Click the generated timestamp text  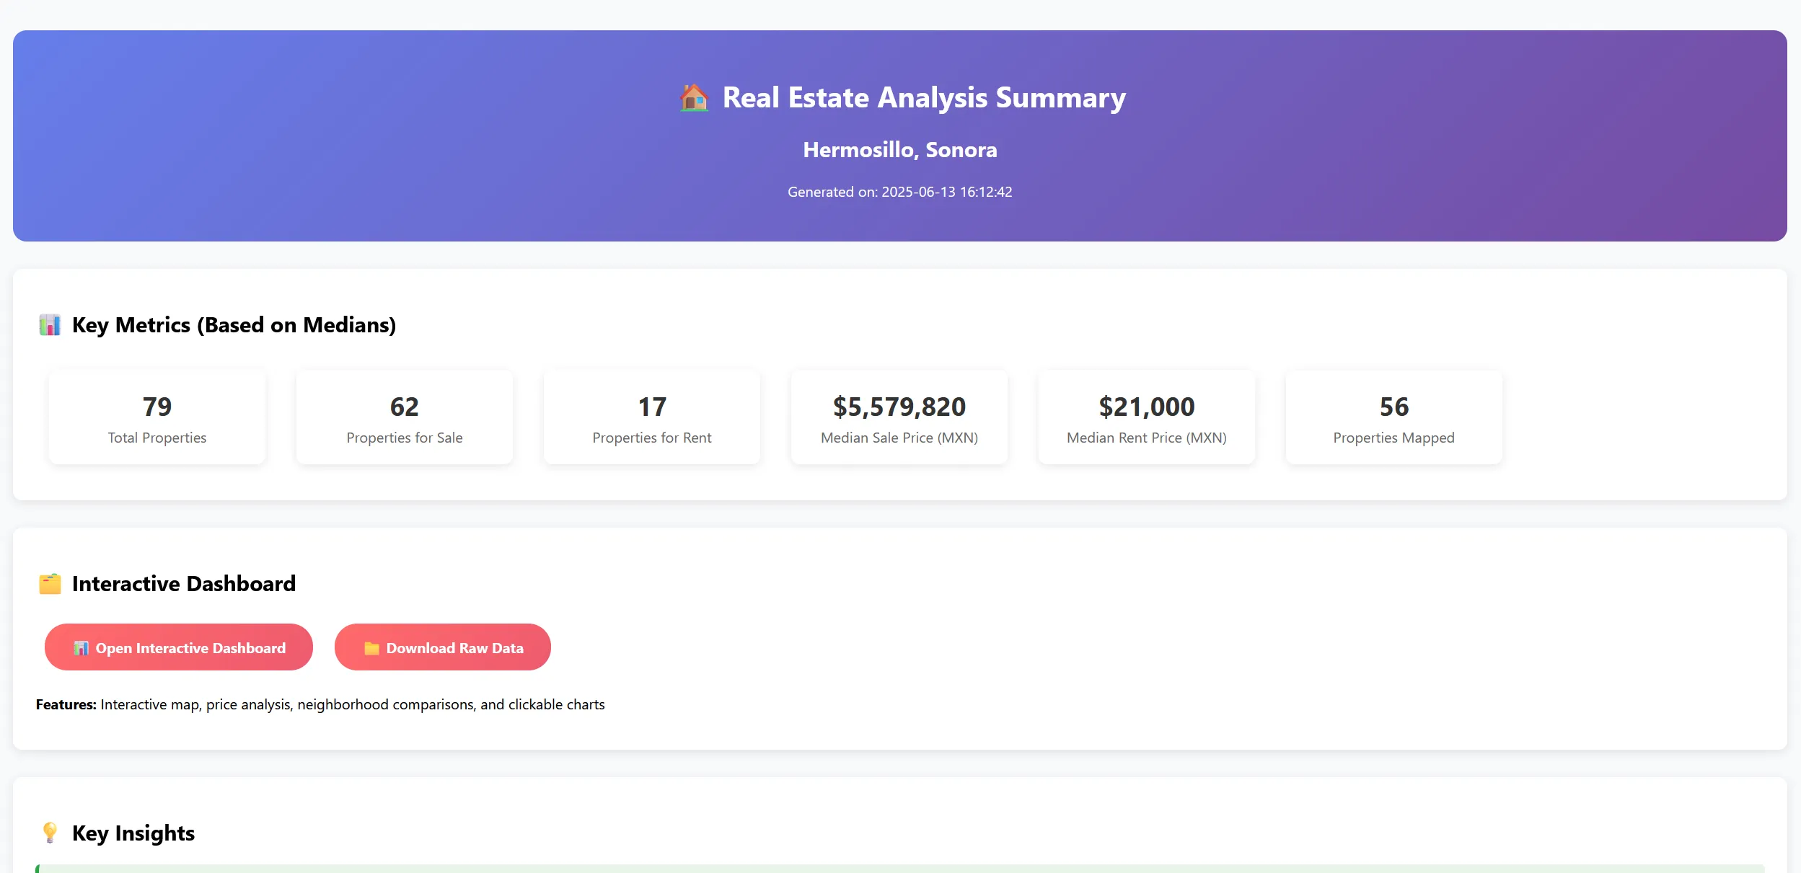[x=900, y=191]
